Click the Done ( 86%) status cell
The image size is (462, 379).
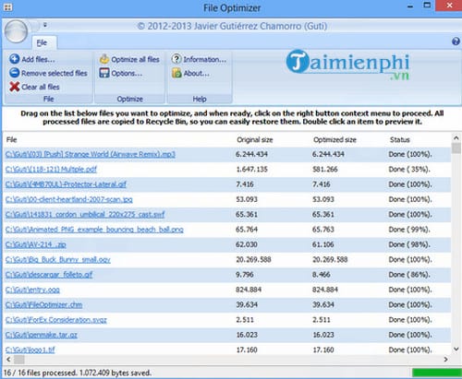[408, 275]
